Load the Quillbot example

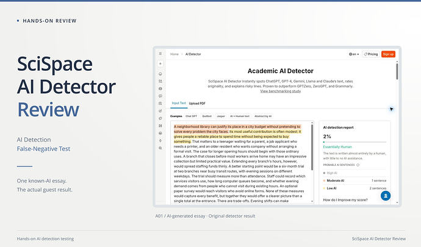pos(207,116)
